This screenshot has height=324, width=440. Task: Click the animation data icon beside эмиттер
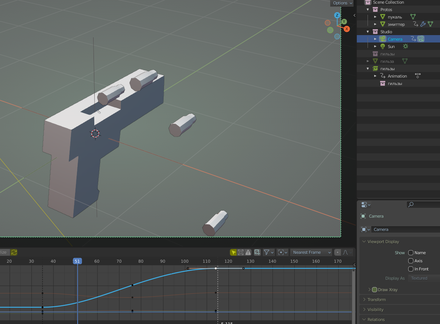(416, 24)
